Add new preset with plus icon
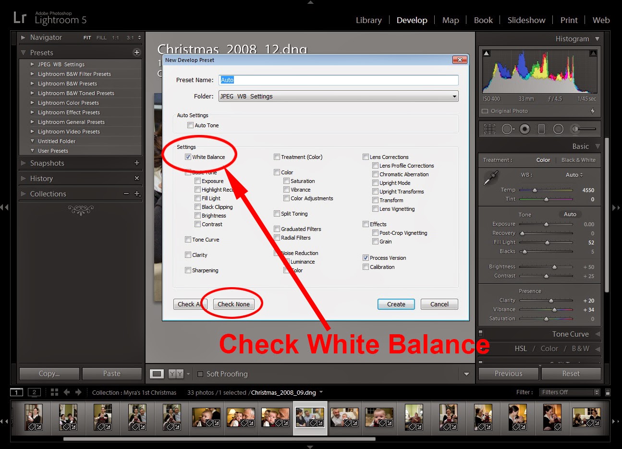The height and width of the screenshot is (449, 622). [x=137, y=52]
